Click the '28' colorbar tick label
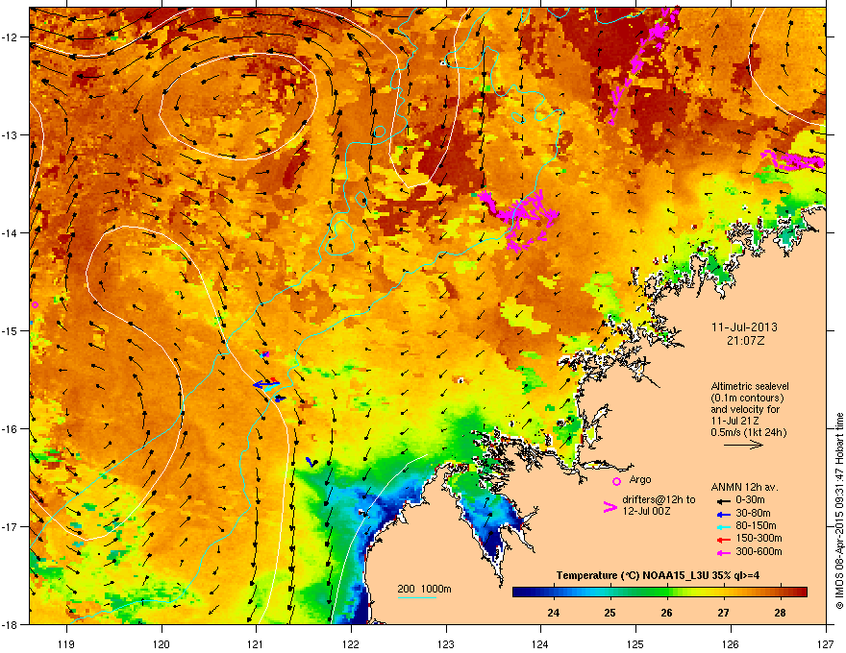The image size is (846, 653). [781, 613]
